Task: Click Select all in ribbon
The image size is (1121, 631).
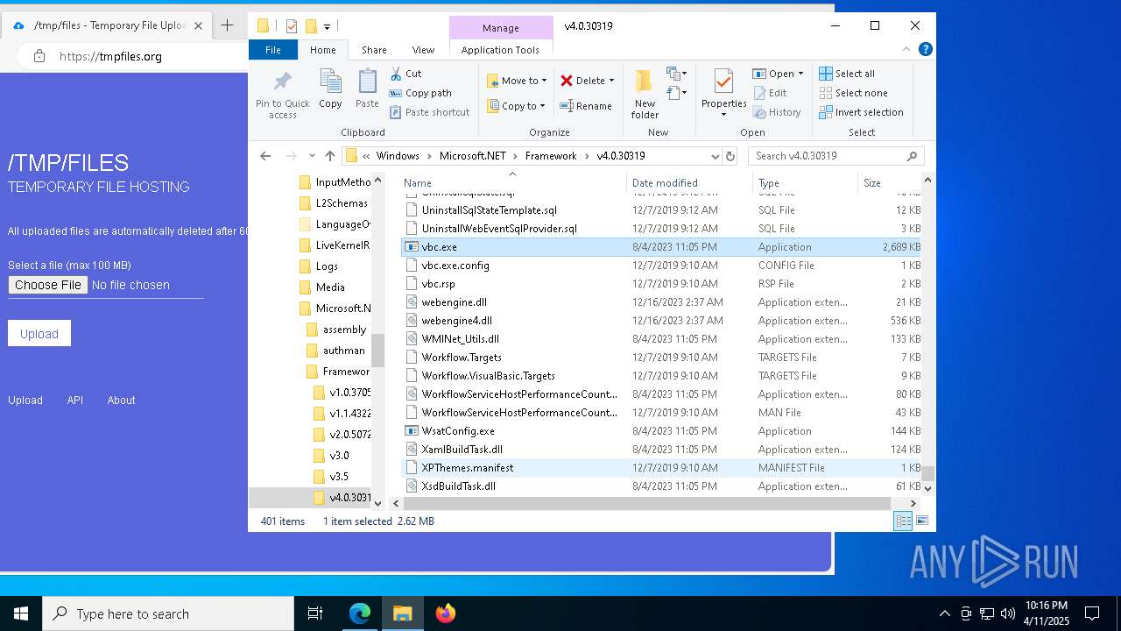Action: [847, 74]
